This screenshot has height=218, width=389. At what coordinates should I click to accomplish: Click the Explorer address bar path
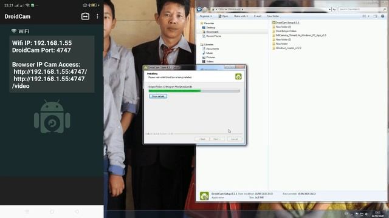point(269,10)
